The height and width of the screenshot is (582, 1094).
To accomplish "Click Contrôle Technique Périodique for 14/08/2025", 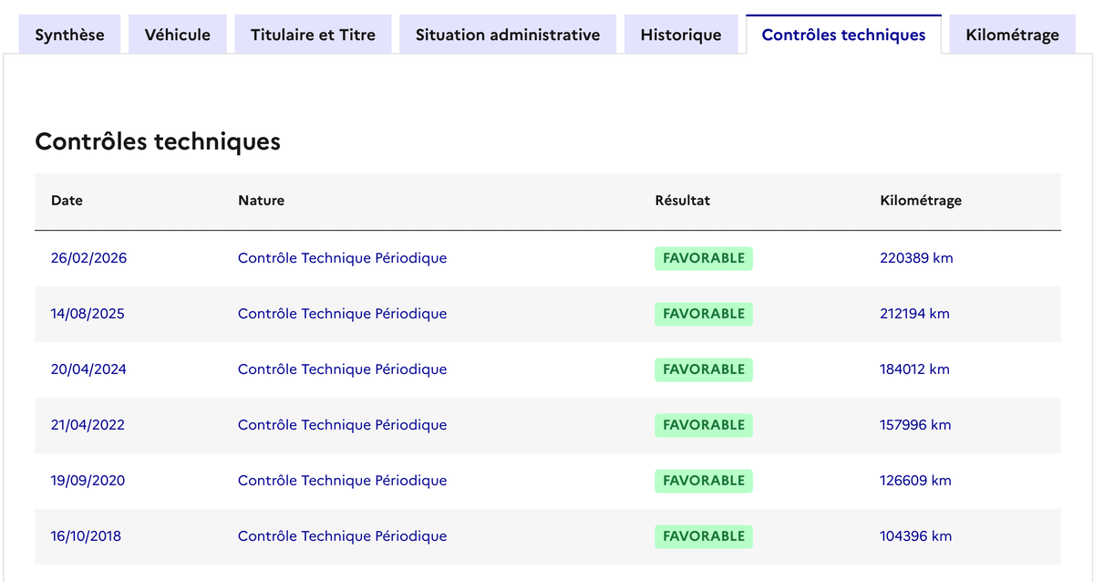I will pos(342,314).
